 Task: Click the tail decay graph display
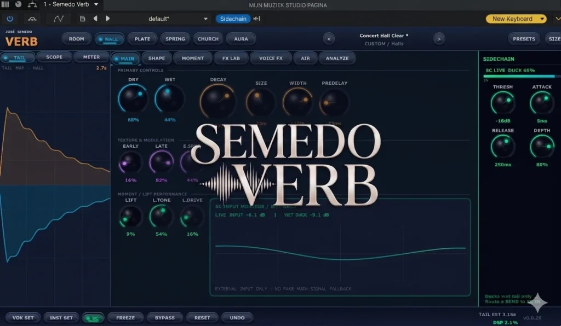point(55,185)
